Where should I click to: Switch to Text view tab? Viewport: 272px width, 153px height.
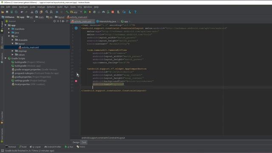click(84, 142)
